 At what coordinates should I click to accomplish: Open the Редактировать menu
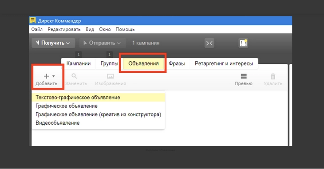click(x=64, y=29)
